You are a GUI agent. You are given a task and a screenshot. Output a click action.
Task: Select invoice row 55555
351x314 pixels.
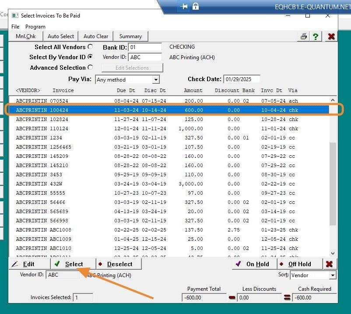tap(169, 193)
